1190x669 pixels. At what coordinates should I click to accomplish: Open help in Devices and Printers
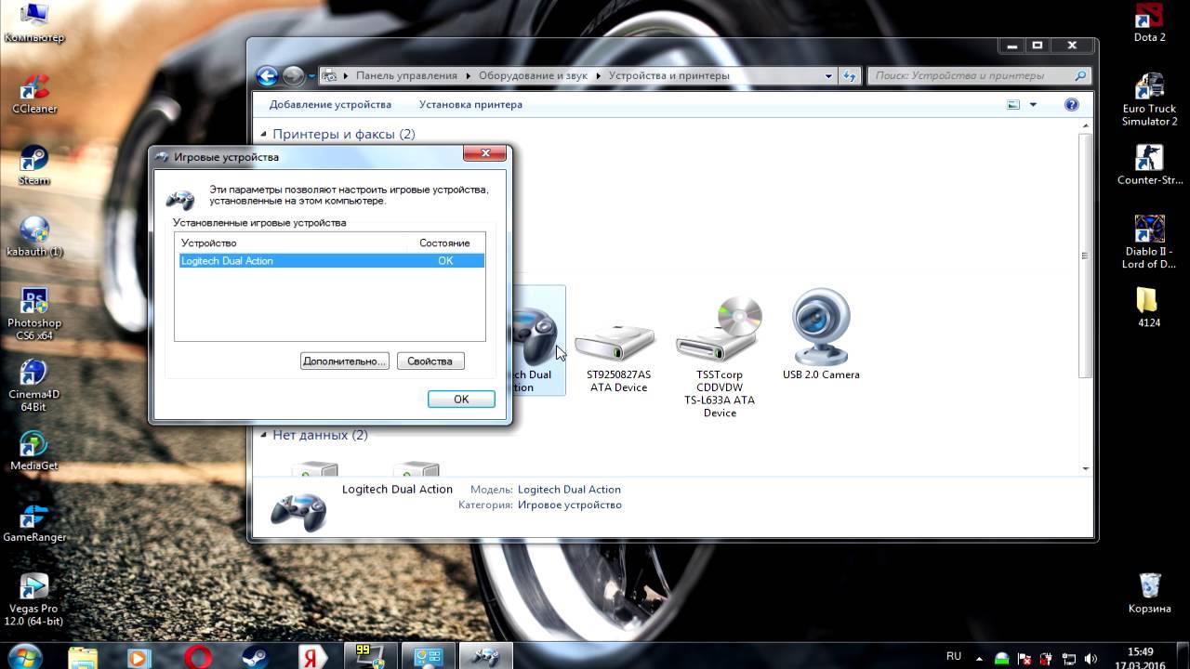pyautogui.click(x=1071, y=105)
